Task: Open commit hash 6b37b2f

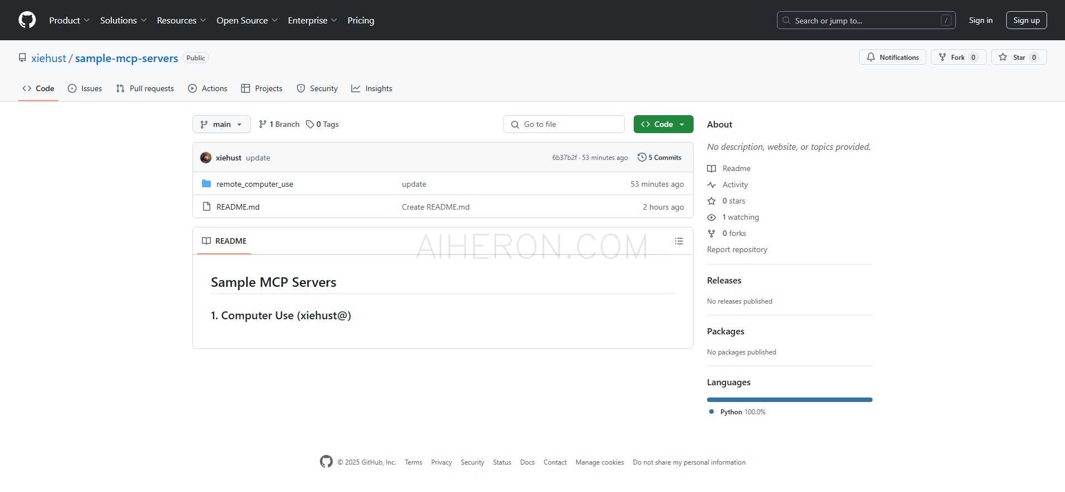Action: click(x=564, y=158)
